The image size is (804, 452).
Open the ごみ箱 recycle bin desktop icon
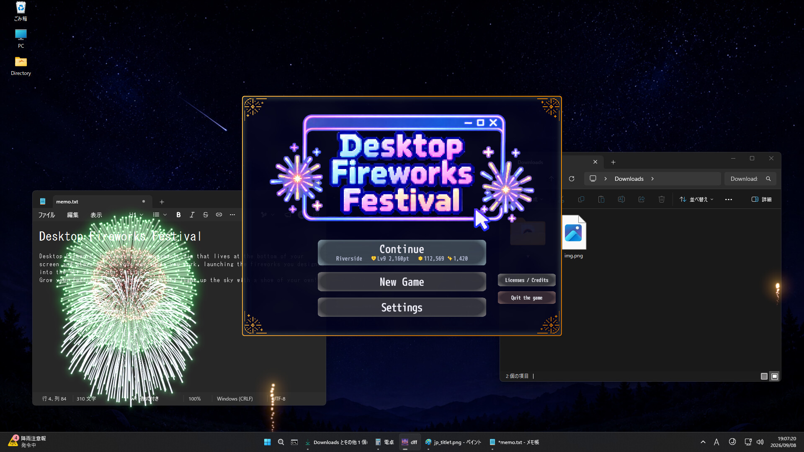point(21,11)
